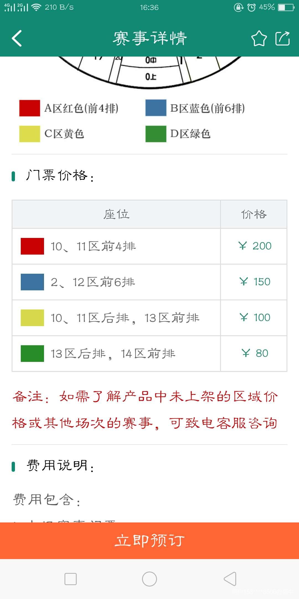Tap the red 备注 customer service note
The width and height of the screenshot is (299, 599).
click(145, 410)
